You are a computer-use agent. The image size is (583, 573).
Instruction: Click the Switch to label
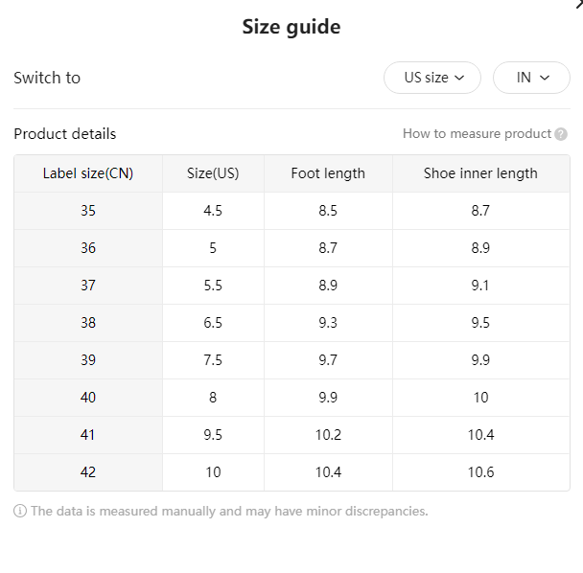click(x=47, y=78)
